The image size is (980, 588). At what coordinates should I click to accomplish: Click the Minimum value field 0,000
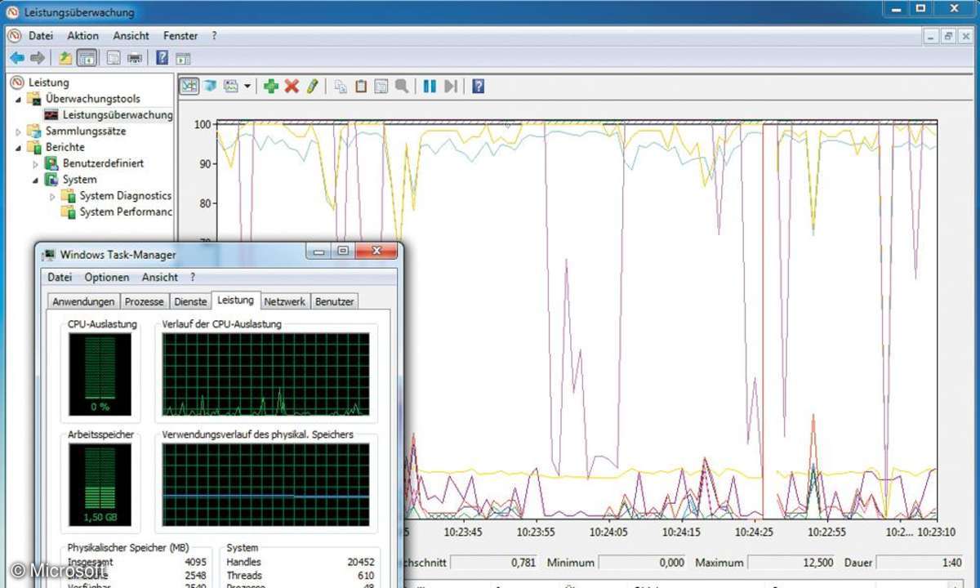click(x=644, y=563)
